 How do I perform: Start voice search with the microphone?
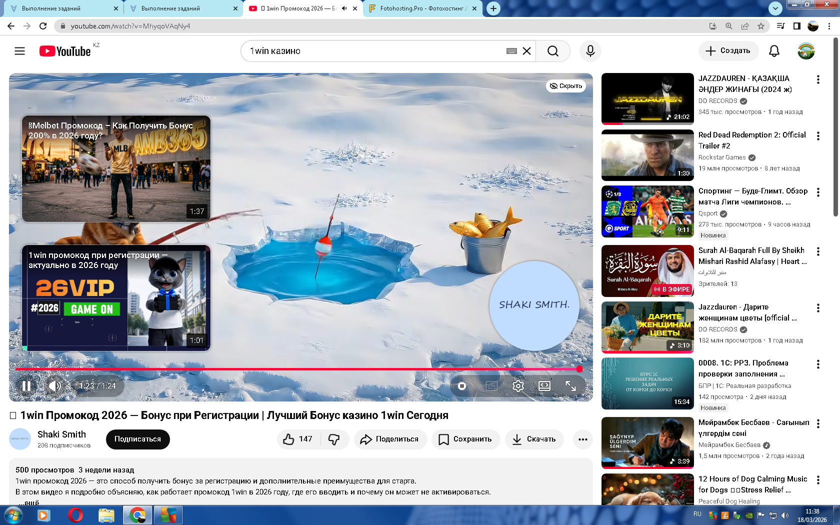(590, 51)
